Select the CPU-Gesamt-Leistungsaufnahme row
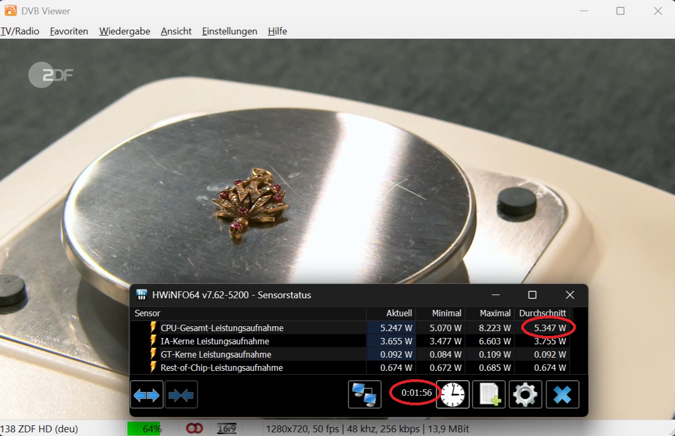The height and width of the screenshot is (436, 675). click(x=350, y=328)
